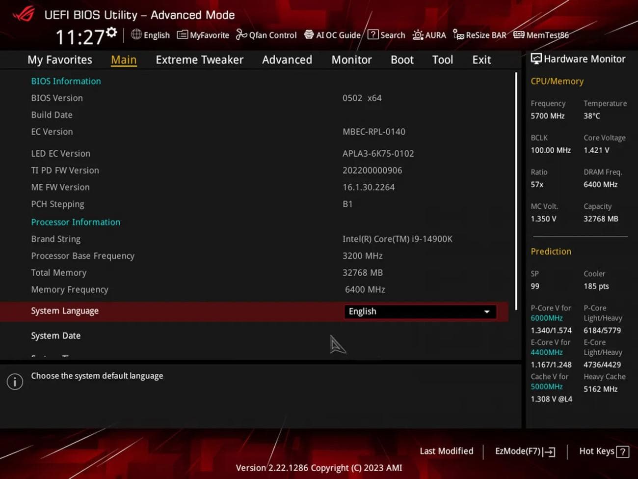Click the main panel vertical scrollbar
Screen dimensions: 638x479
coord(516,192)
